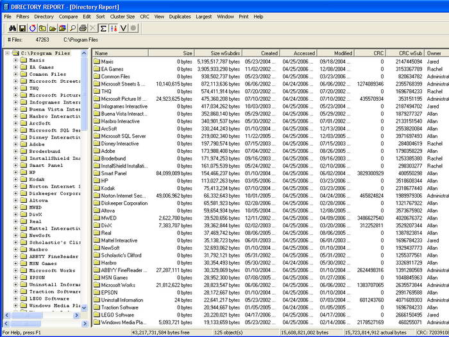Viewport: 449px width, 337px height.
Task: Collapse the C:\Program Files tree root
Action: click(x=8, y=53)
